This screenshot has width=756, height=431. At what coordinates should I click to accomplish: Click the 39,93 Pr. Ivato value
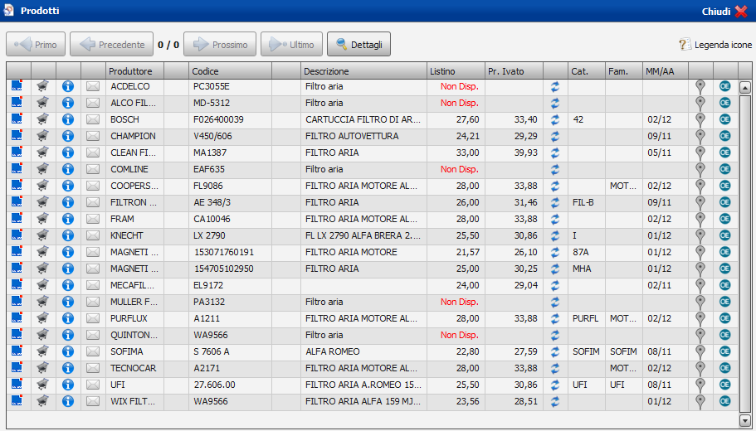click(514, 153)
